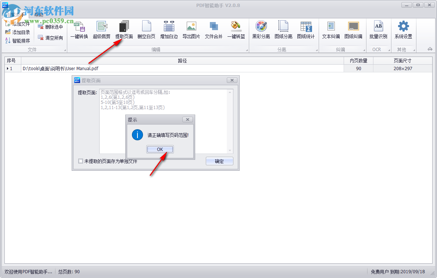This screenshot has width=437, height=278.
Task: Click the 序号 column header
Action: [13, 61]
